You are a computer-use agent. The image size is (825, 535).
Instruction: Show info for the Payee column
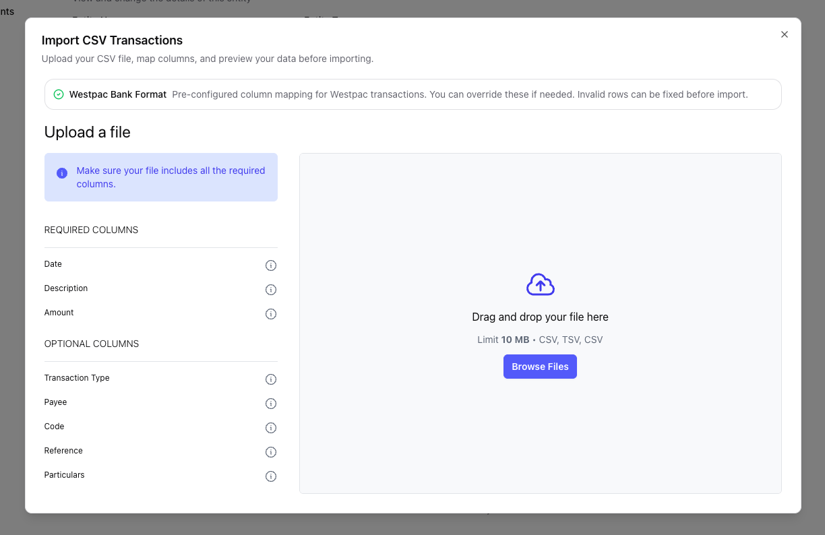271,404
